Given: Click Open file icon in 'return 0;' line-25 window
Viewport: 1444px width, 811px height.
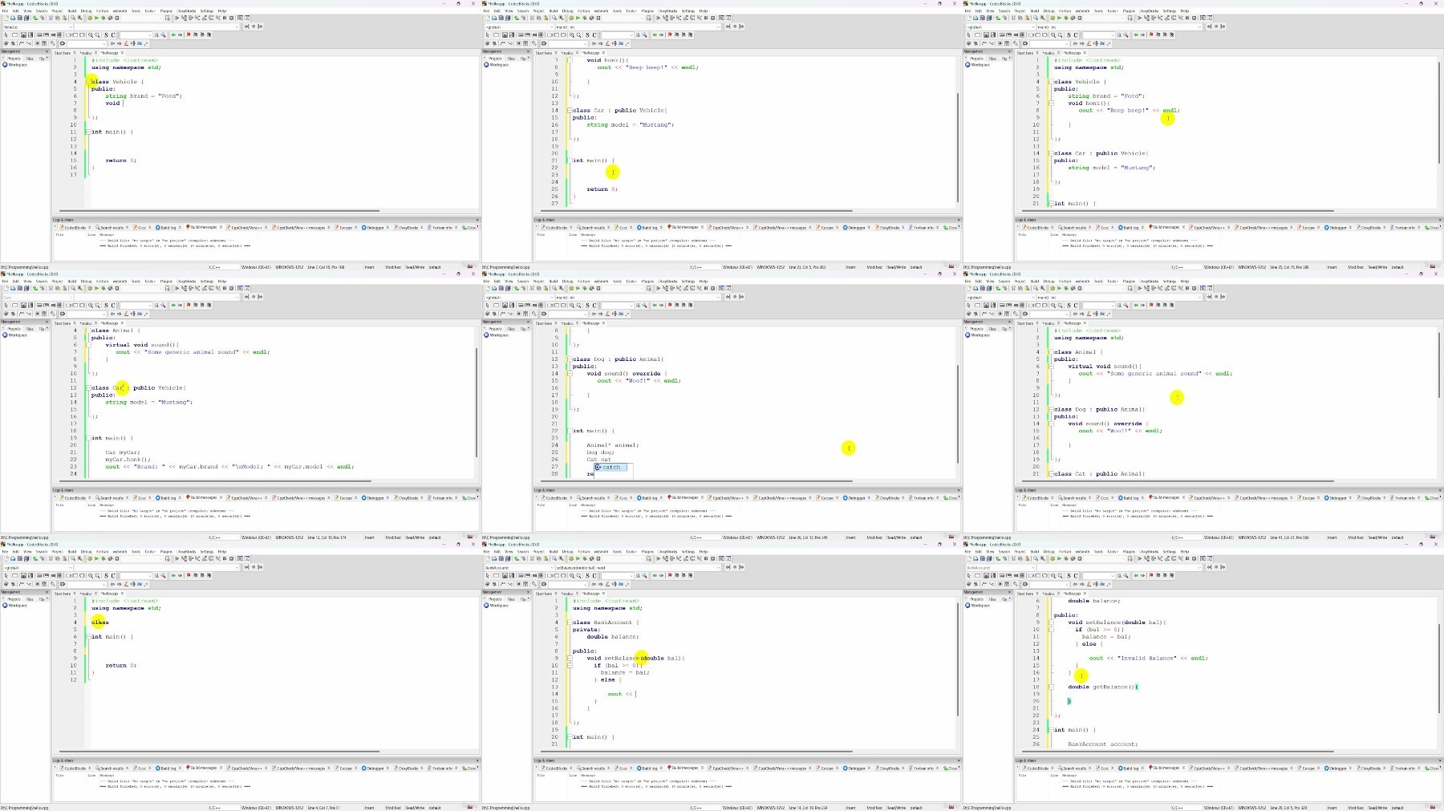Looking at the screenshot, I should pos(494,18).
